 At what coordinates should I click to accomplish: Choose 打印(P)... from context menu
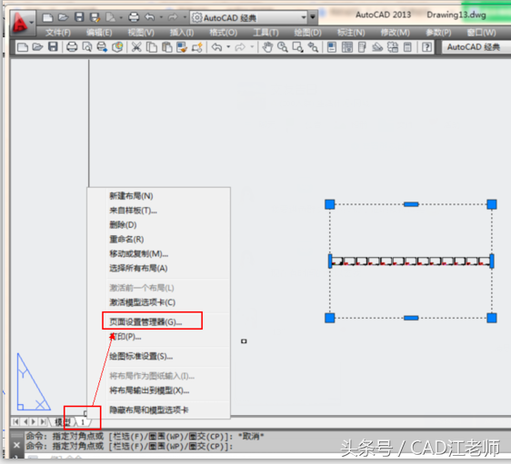(125, 337)
